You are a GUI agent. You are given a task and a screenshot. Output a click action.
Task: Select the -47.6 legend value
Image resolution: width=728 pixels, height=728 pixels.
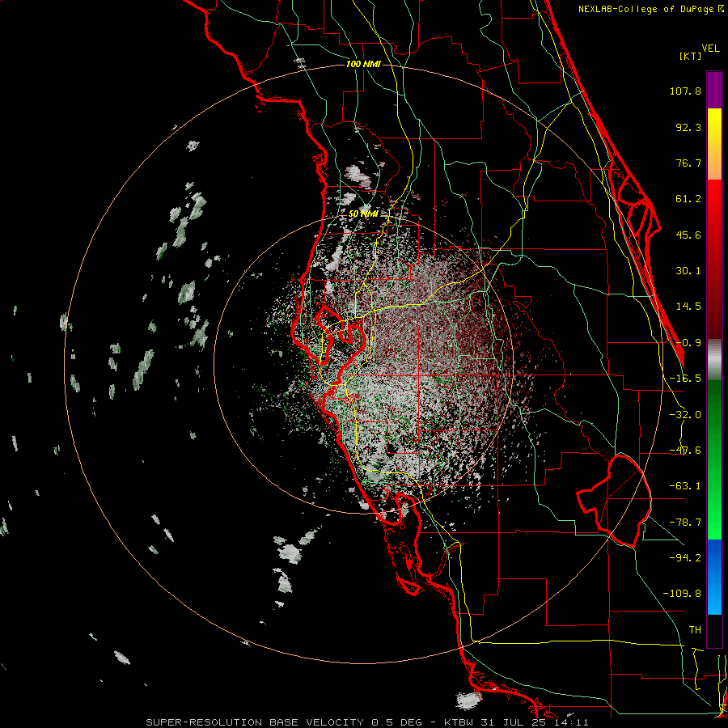pyautogui.click(x=685, y=451)
